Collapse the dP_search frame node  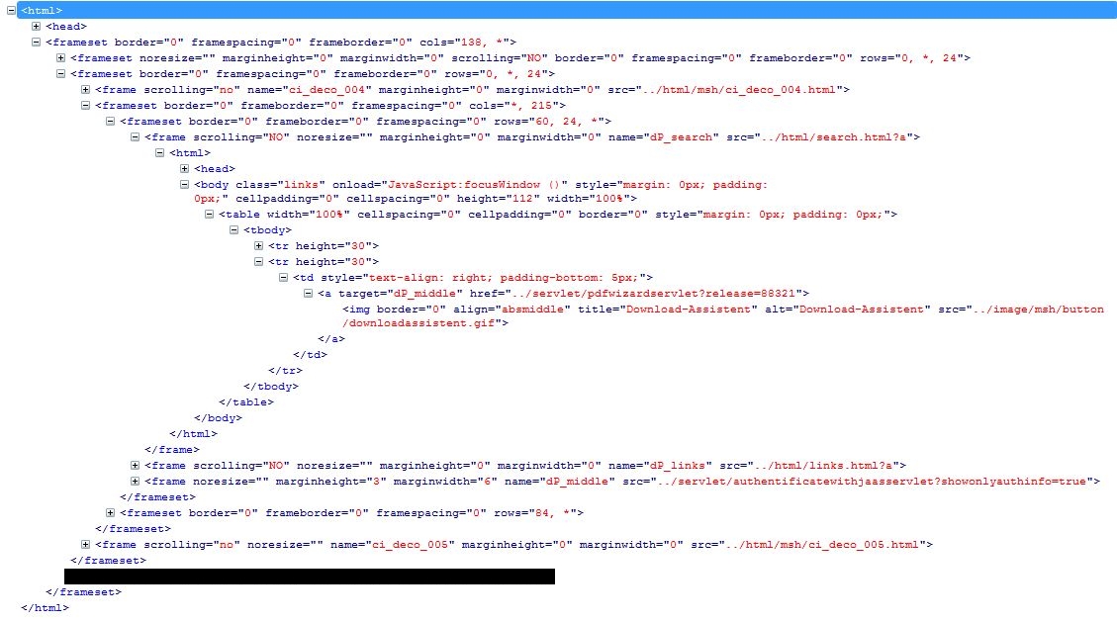pos(136,136)
